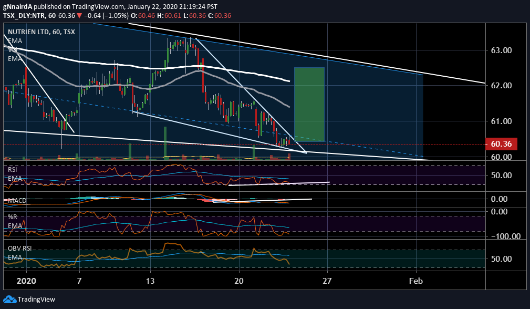Click the 63.00 price axis label

point(501,50)
